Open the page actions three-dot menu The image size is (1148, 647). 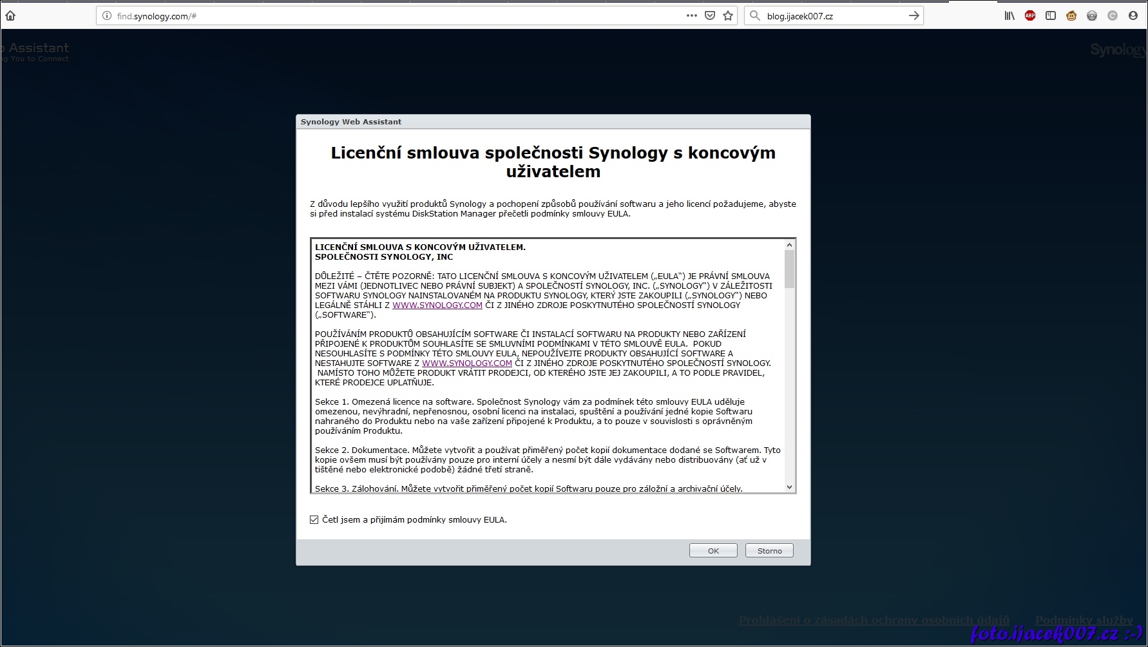tap(691, 16)
